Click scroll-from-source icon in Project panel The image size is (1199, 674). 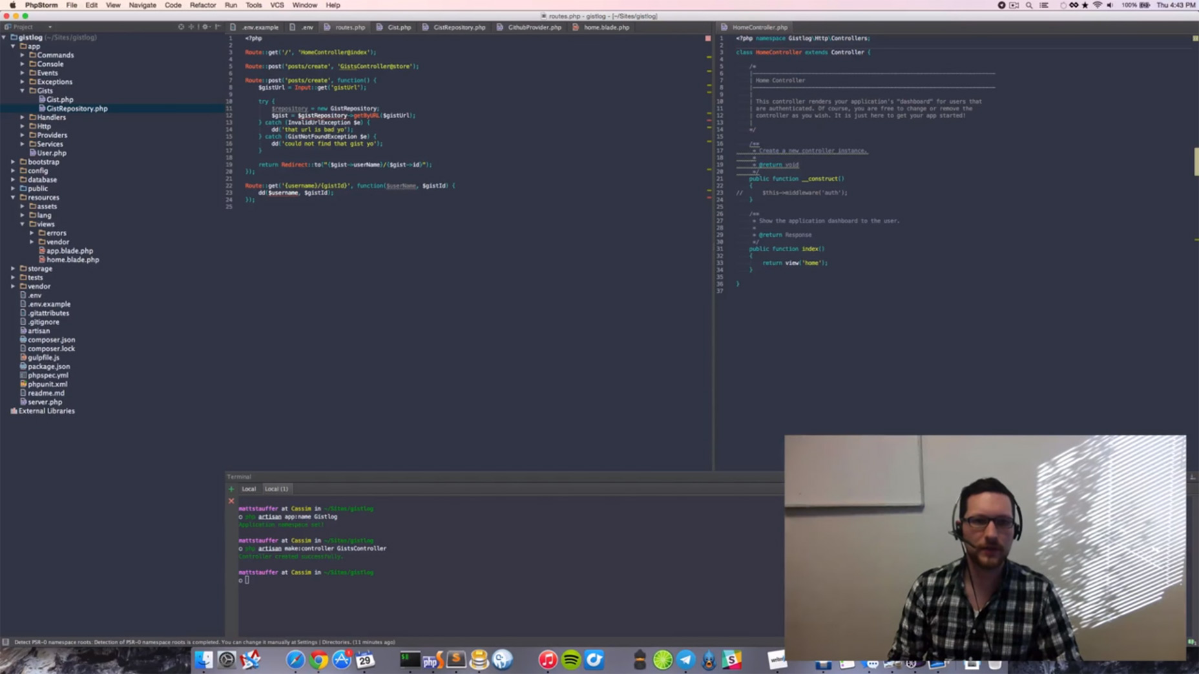click(x=181, y=27)
